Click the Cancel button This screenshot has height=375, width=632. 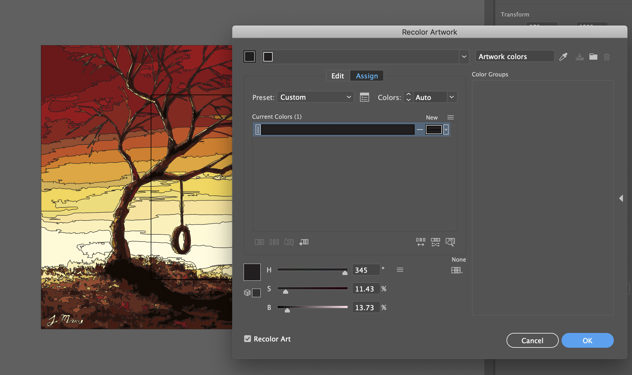(x=532, y=340)
